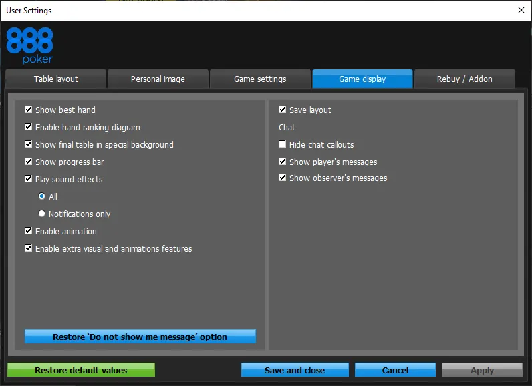The height and width of the screenshot is (386, 532).
Task: Disable hand ranking diagram checkbox
Action: point(29,127)
